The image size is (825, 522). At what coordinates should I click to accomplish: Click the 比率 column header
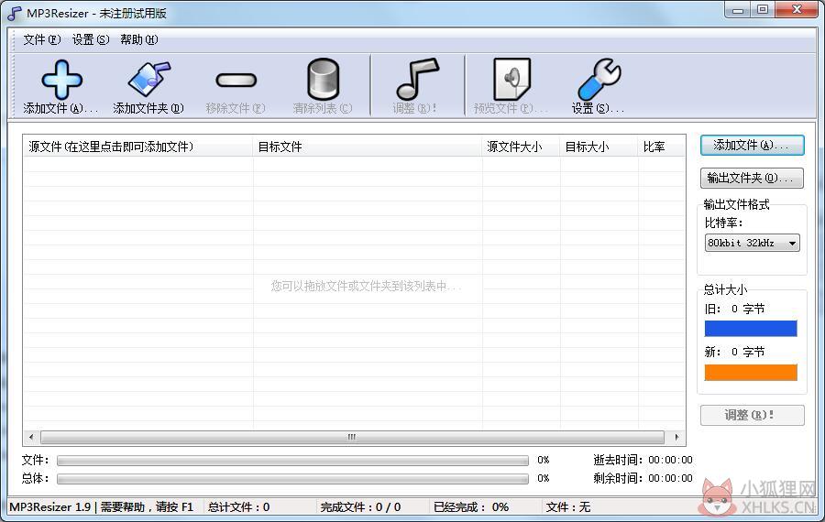[661, 147]
